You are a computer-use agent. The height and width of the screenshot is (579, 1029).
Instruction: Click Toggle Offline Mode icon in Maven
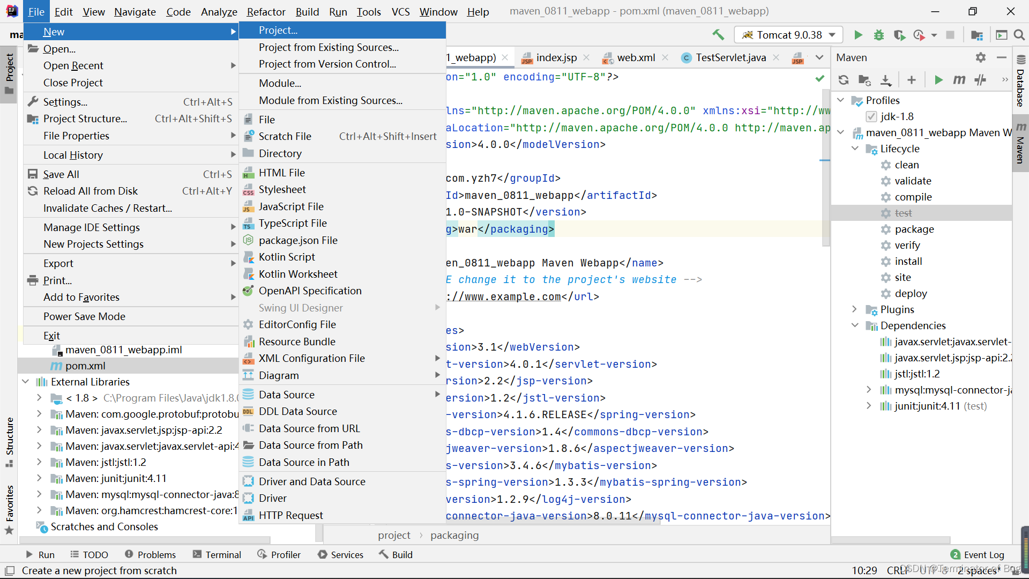pyautogui.click(x=980, y=80)
